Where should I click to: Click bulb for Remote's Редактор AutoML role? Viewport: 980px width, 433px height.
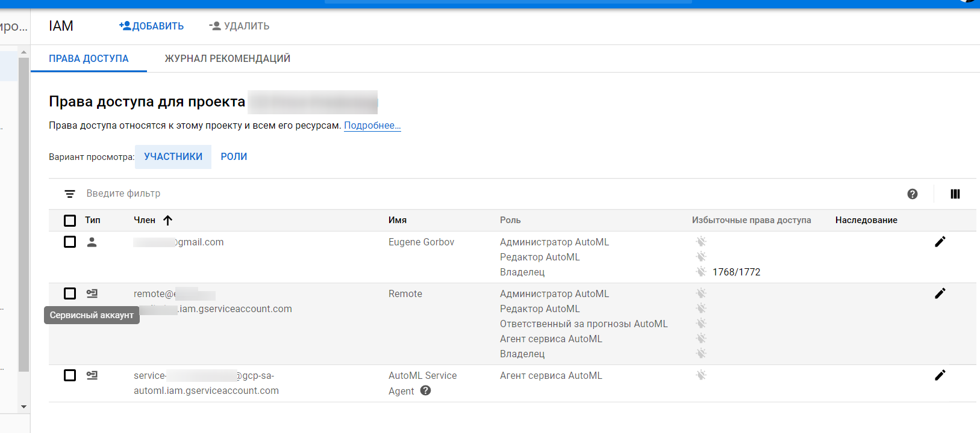(701, 308)
